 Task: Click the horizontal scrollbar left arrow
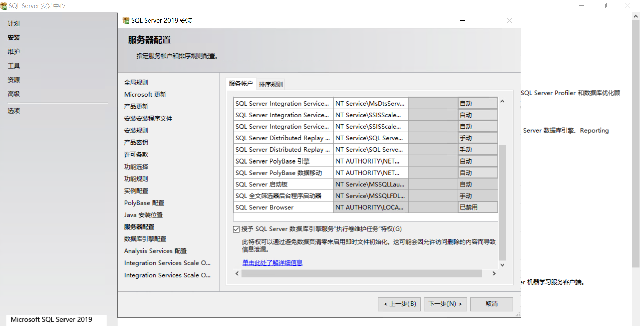point(237,274)
